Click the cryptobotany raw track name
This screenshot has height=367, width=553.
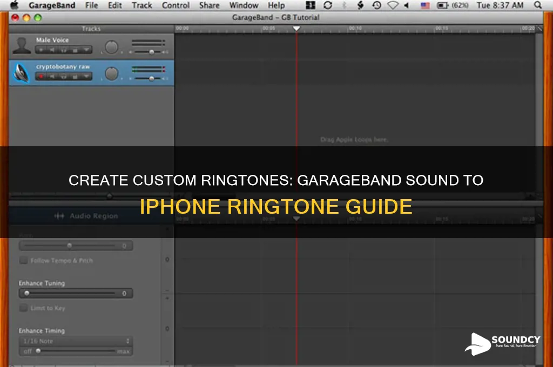point(63,66)
